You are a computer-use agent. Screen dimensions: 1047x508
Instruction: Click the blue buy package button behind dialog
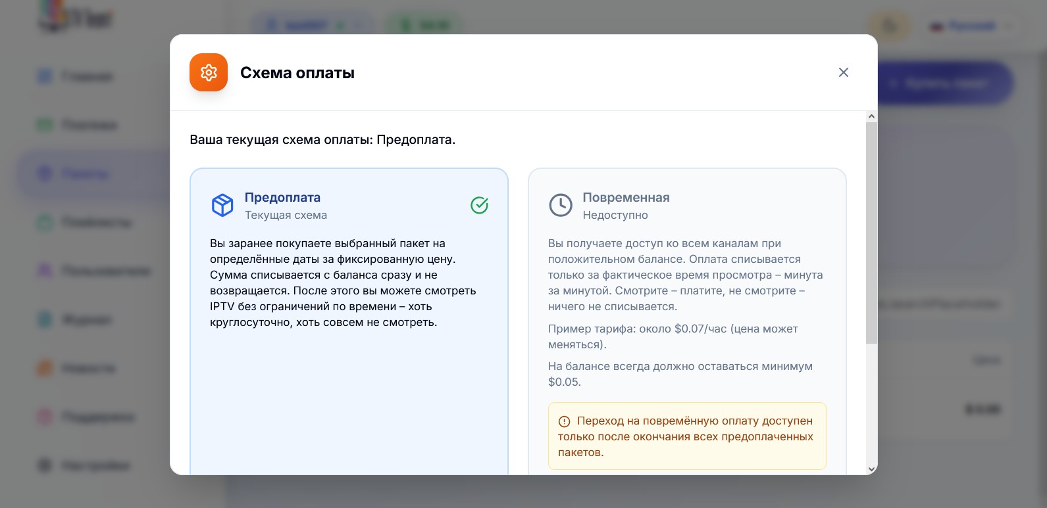tap(945, 83)
